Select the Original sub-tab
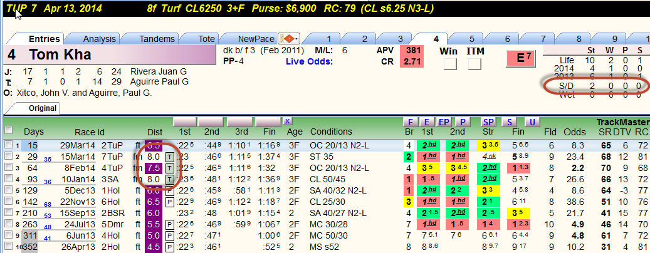Screen dimensions: 650x253 [x=42, y=108]
